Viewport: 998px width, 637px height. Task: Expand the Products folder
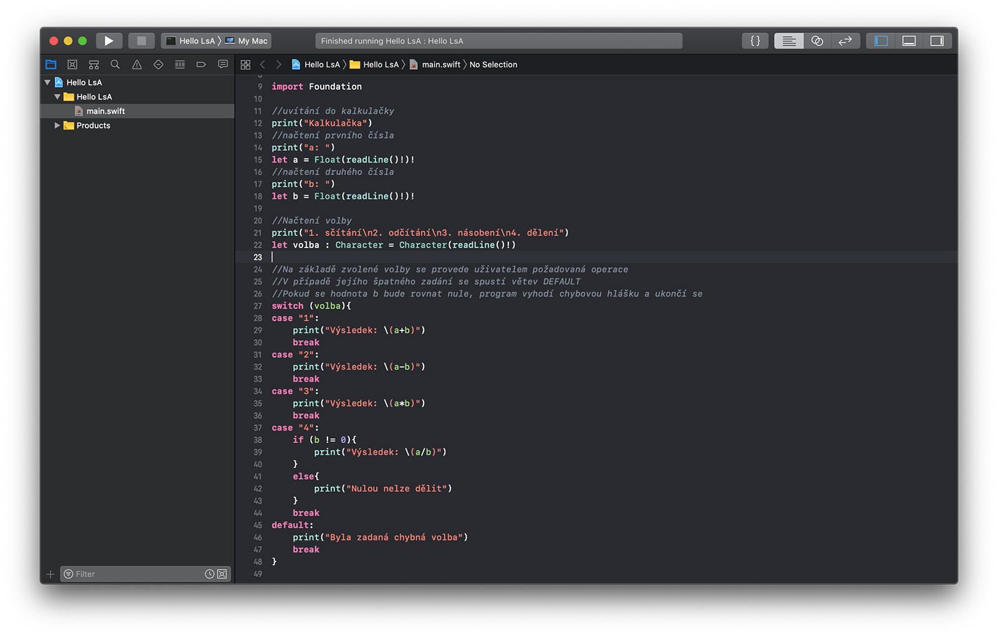(57, 125)
